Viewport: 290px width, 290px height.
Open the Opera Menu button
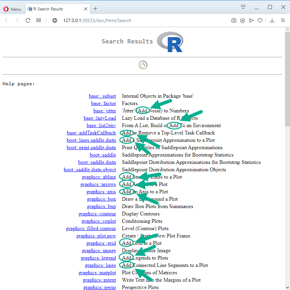tap(12, 9)
